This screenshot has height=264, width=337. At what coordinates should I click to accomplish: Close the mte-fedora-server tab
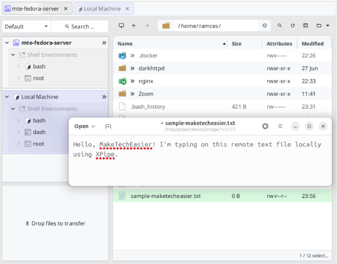coord(66,9)
